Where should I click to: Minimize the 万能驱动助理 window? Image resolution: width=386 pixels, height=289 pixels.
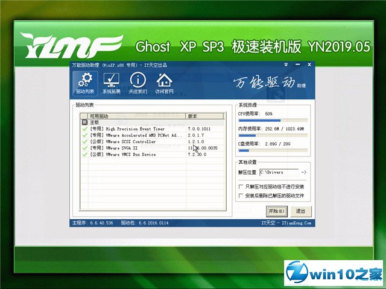point(297,64)
